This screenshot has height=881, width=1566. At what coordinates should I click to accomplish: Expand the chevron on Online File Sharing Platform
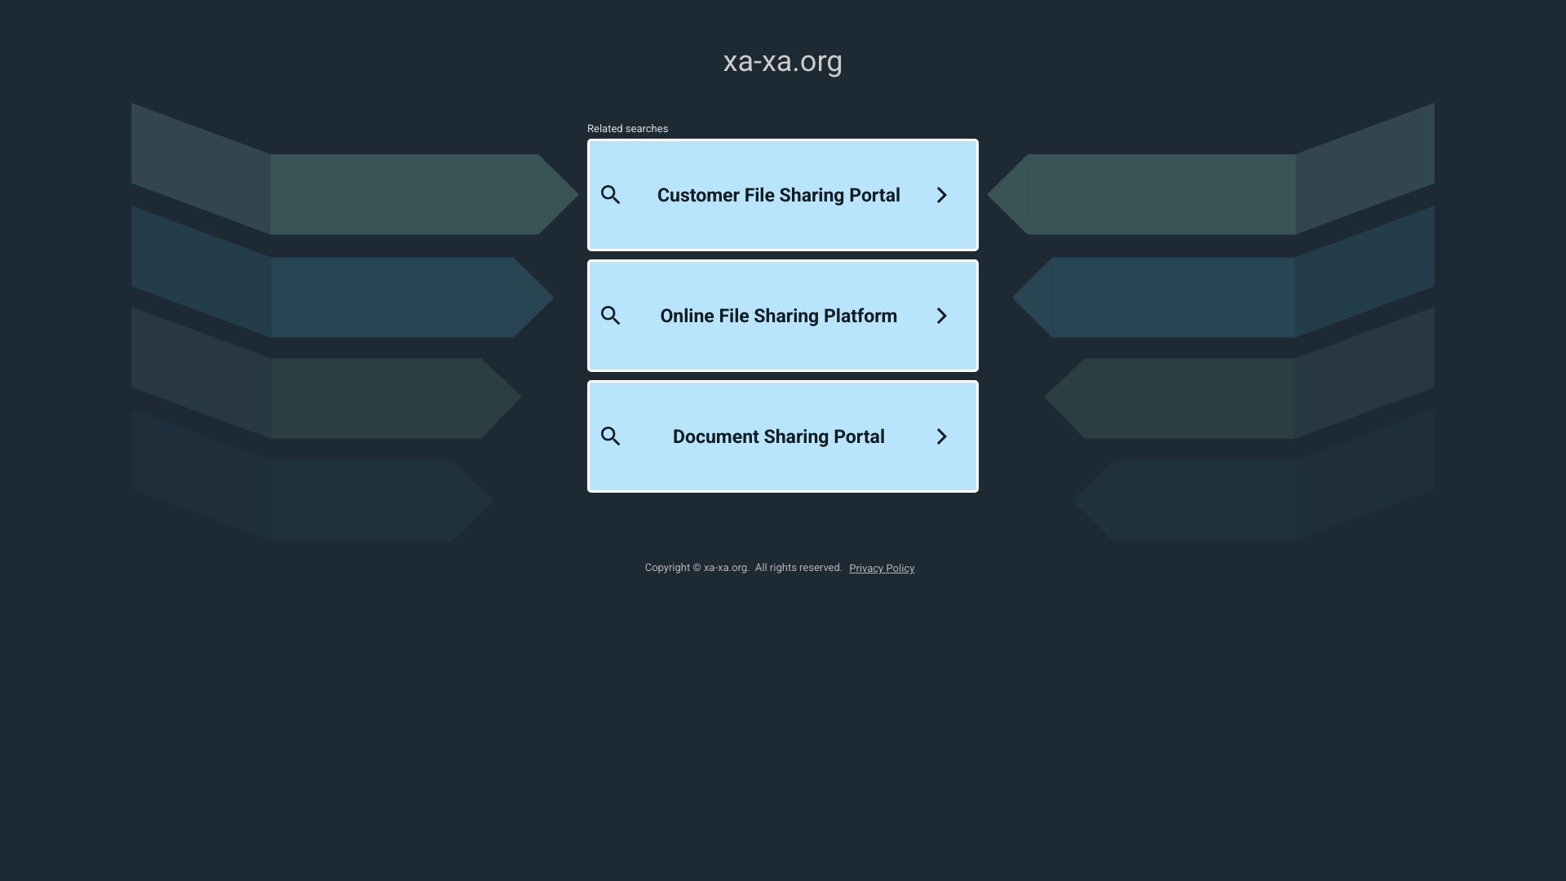(941, 316)
